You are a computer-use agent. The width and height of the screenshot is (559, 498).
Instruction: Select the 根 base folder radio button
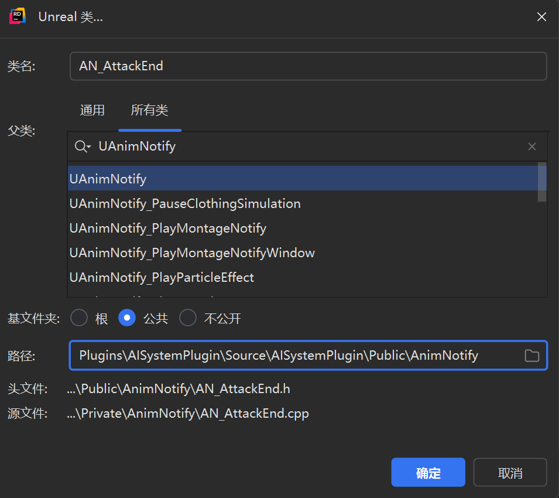(79, 318)
